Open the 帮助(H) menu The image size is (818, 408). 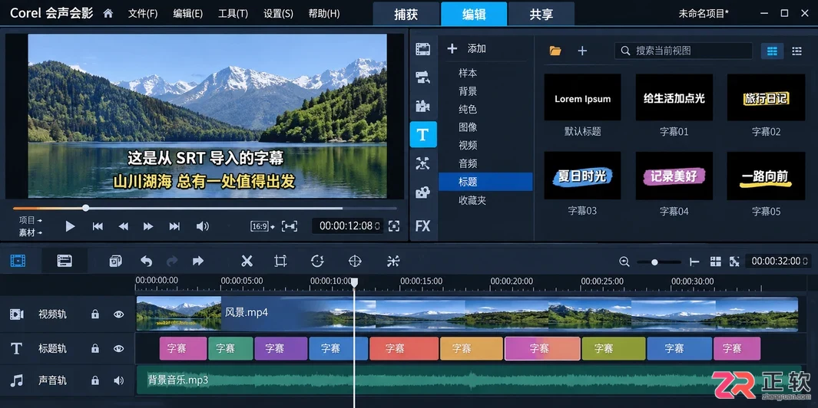(x=324, y=14)
